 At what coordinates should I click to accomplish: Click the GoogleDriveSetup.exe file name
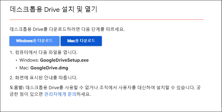64,60
